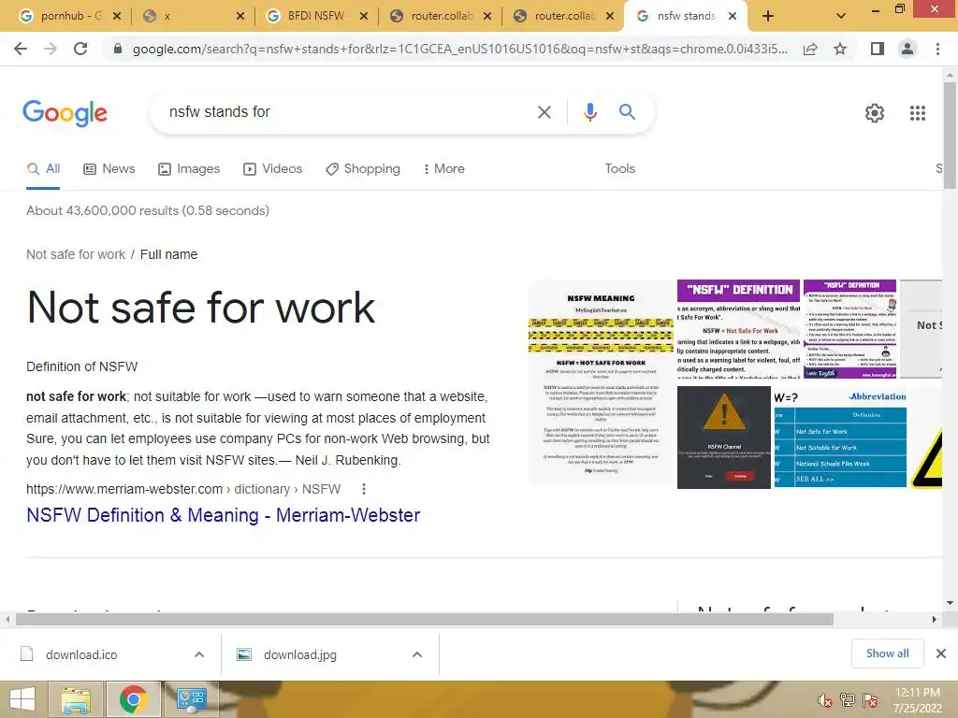The height and width of the screenshot is (718, 958).
Task: Expand download.jpg options chevron
Action: pos(417,654)
